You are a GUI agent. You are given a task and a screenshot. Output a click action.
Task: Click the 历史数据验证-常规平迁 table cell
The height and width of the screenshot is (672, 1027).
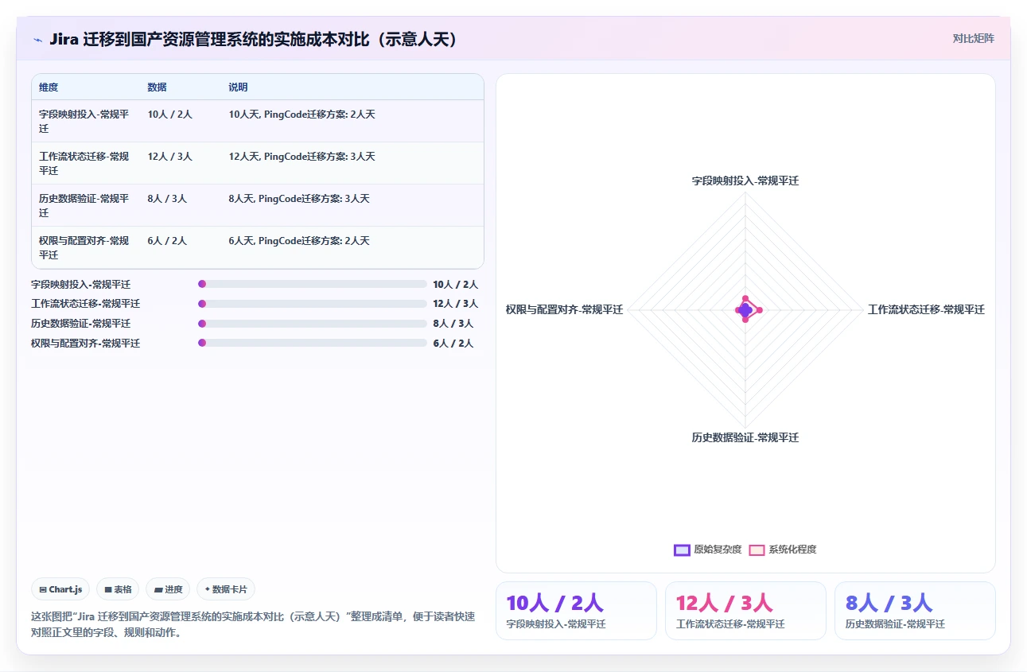(84, 205)
